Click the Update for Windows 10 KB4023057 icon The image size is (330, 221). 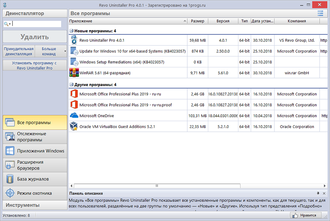(x=74, y=51)
